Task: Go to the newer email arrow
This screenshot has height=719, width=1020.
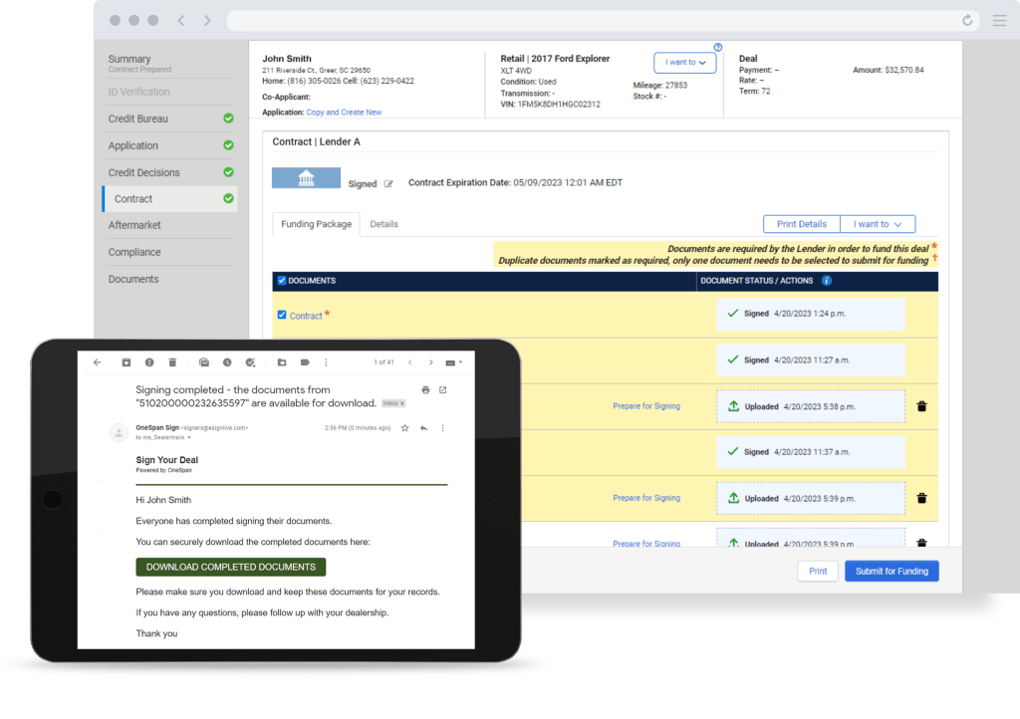Action: coord(409,362)
